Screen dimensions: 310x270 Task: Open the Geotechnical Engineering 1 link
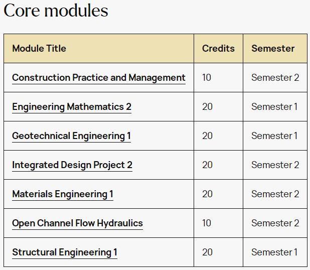click(x=71, y=136)
